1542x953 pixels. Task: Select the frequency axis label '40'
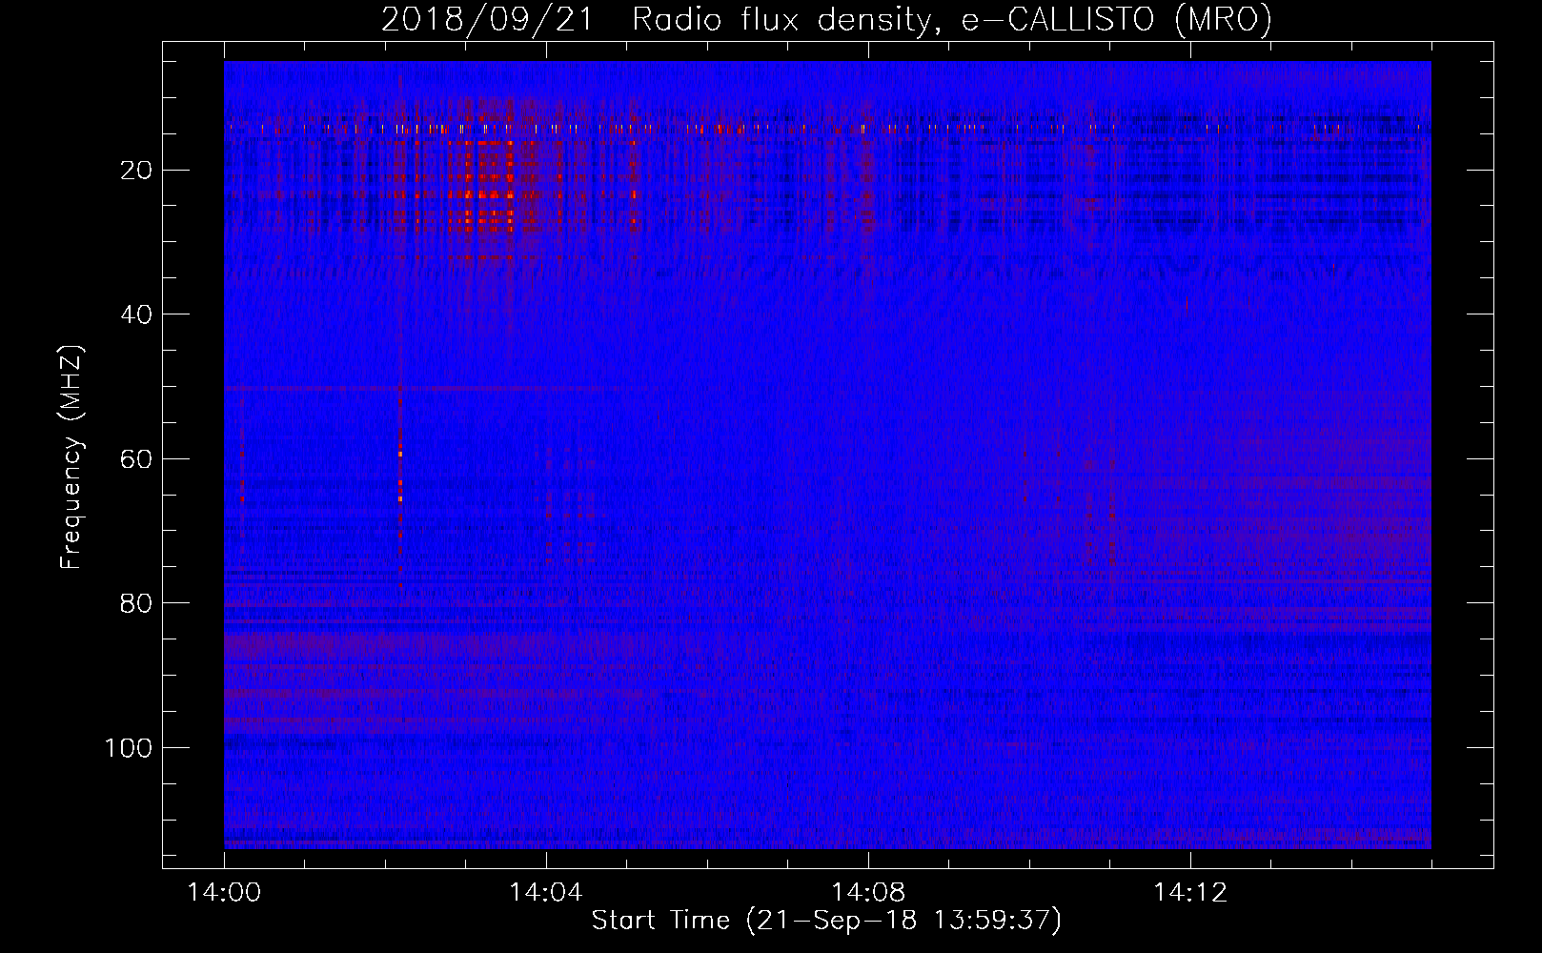click(x=137, y=314)
